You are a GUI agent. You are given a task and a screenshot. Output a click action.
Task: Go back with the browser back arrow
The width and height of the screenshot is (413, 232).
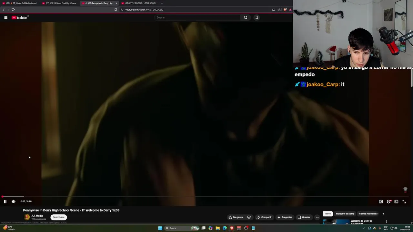(4, 10)
